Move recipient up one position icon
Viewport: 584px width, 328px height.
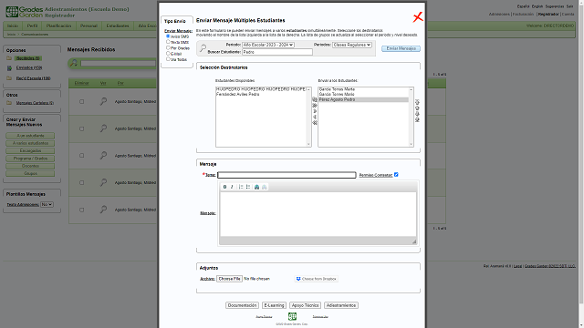417,108
